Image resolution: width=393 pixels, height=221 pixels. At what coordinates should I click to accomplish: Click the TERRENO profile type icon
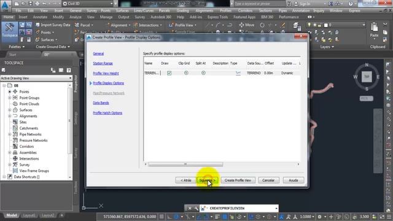click(238, 73)
